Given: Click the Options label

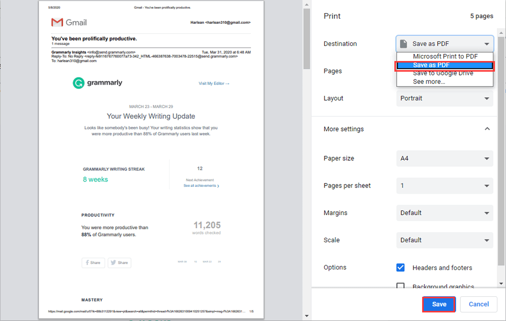Looking at the screenshot, I should 335,267.
